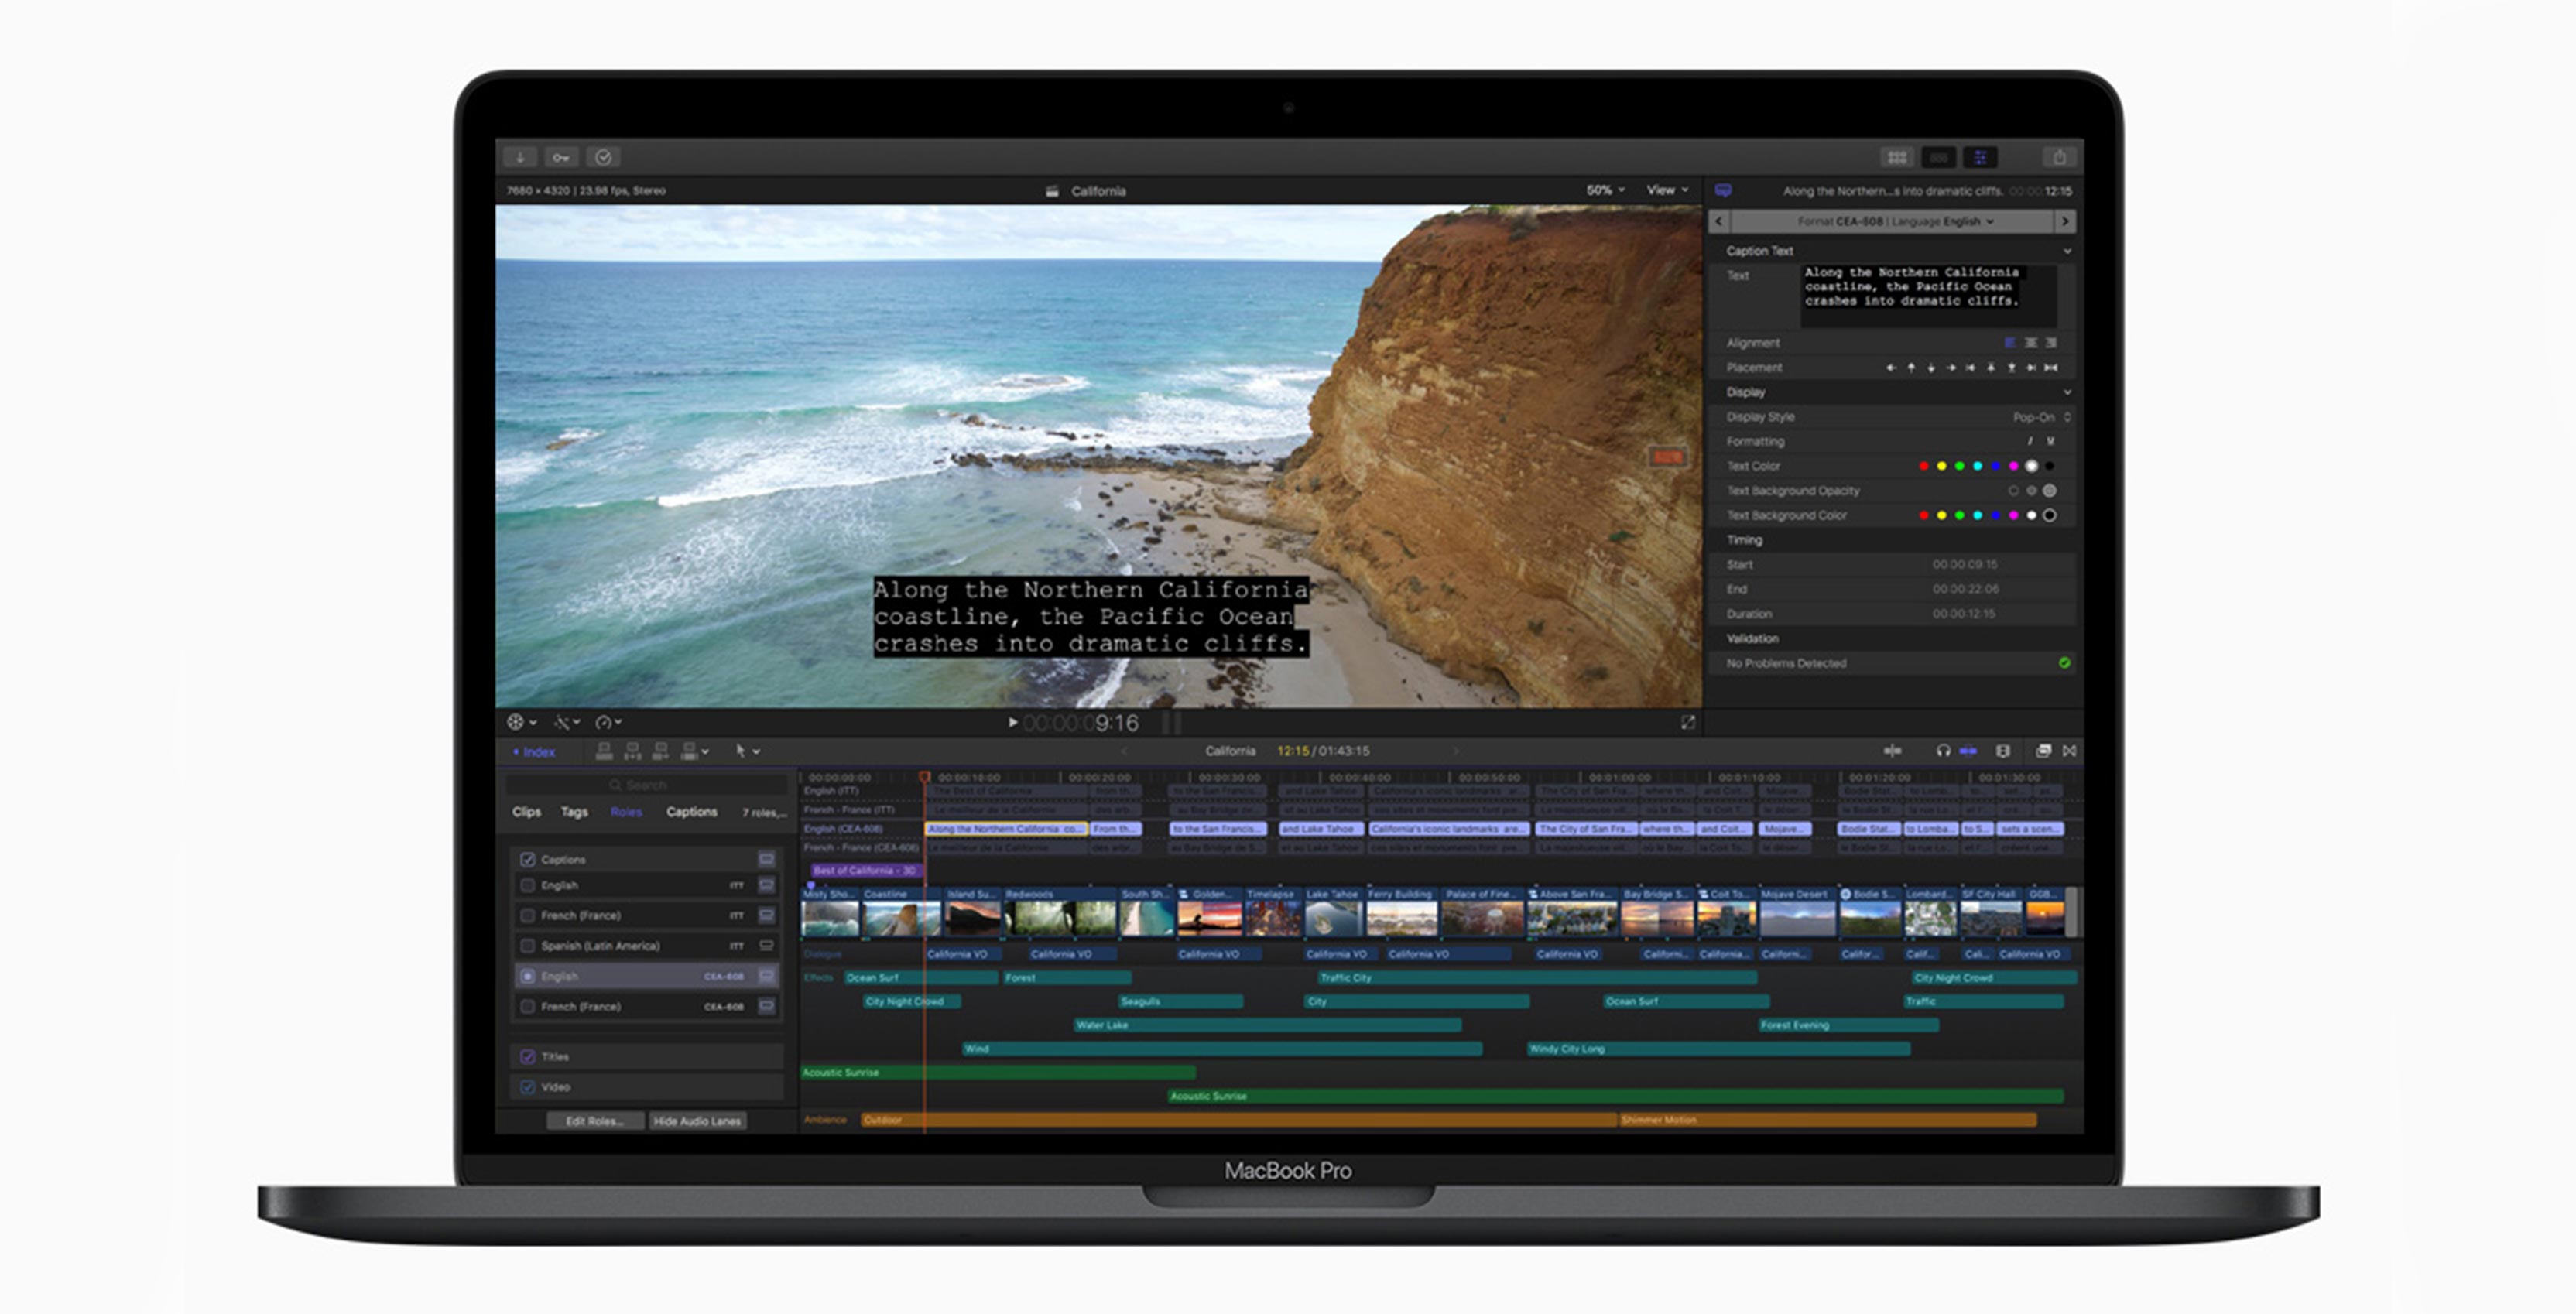Click center text alignment icon
Image resolution: width=2576 pixels, height=1314 pixels.
coord(2030,343)
